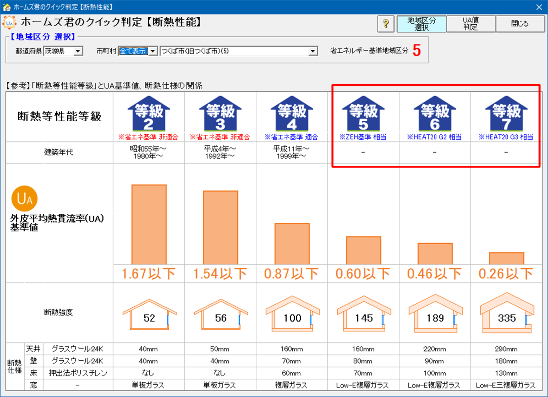
Task: Select the 地域区分選択 button
Action: pos(422,24)
